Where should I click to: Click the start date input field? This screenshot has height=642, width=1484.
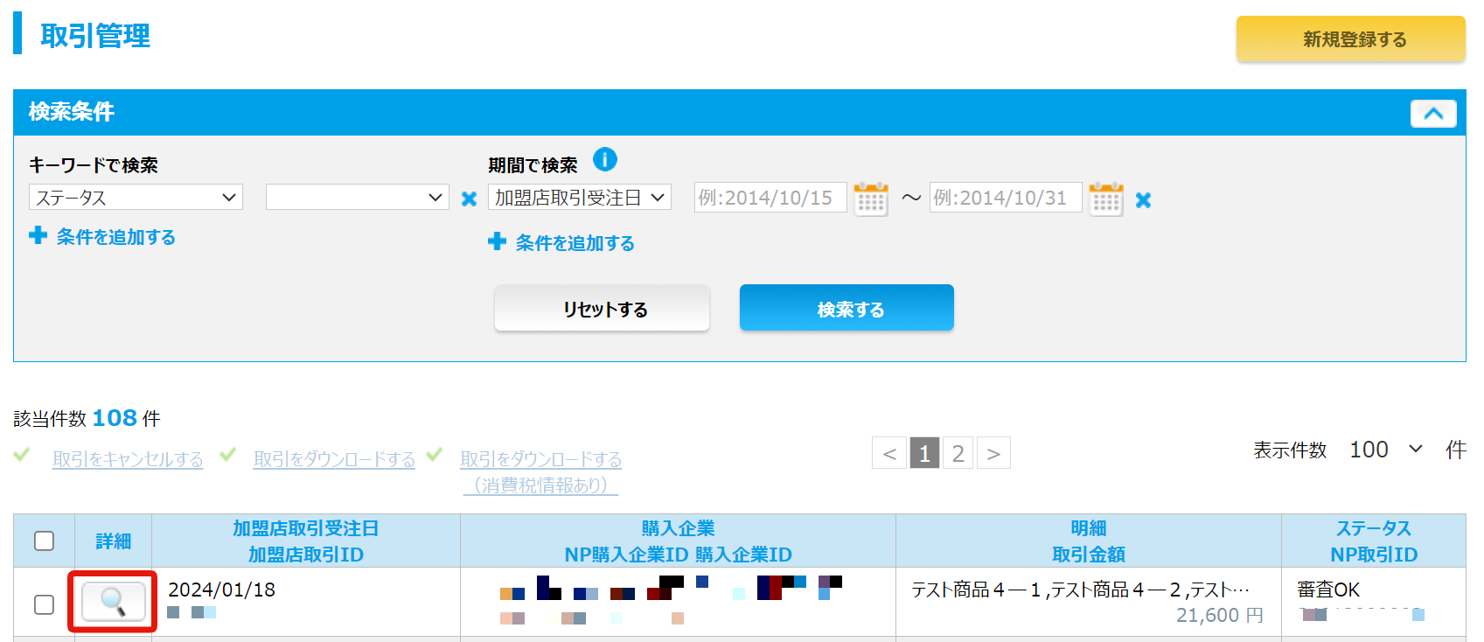click(x=770, y=198)
